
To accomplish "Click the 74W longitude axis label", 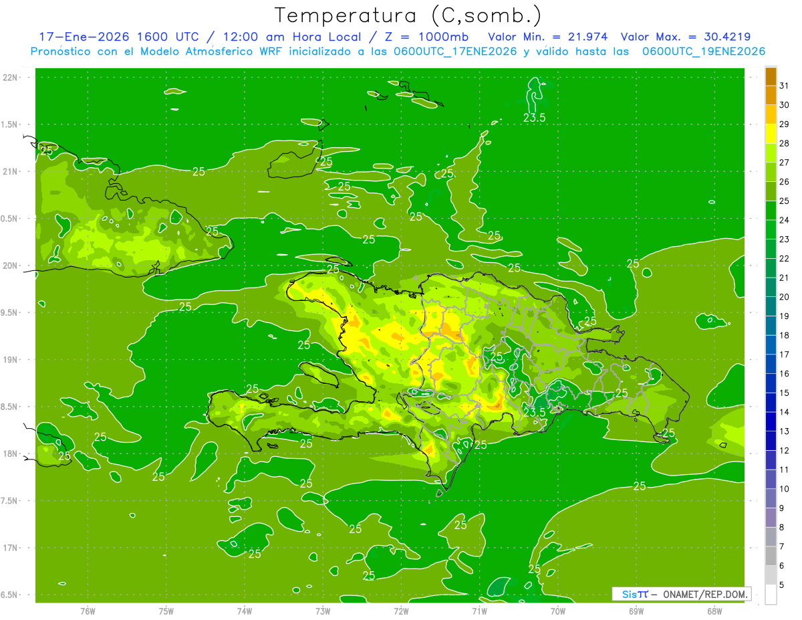I will 245,611.
